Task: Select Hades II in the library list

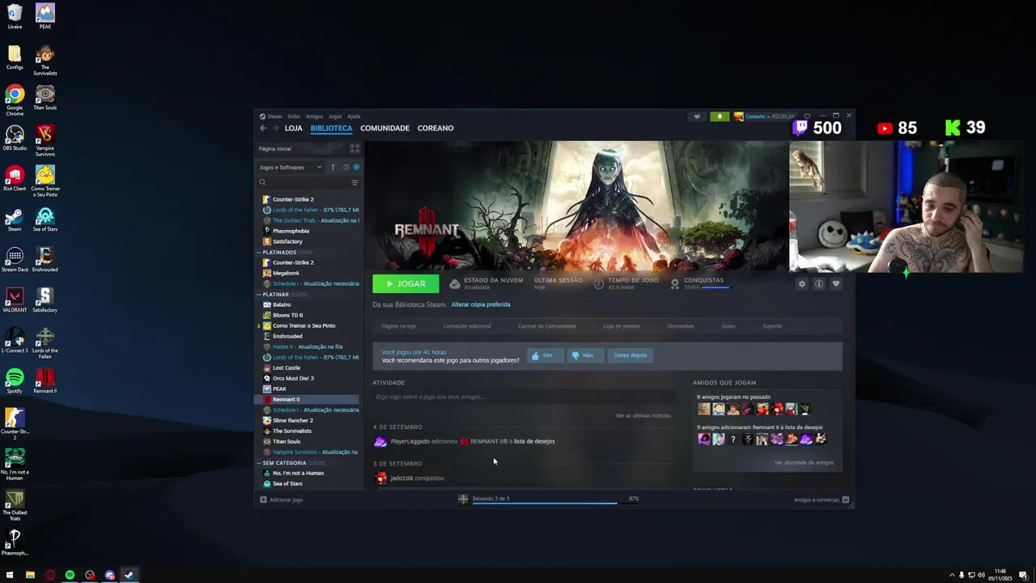Action: [x=308, y=347]
